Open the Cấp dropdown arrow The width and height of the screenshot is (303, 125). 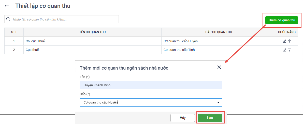218,102
